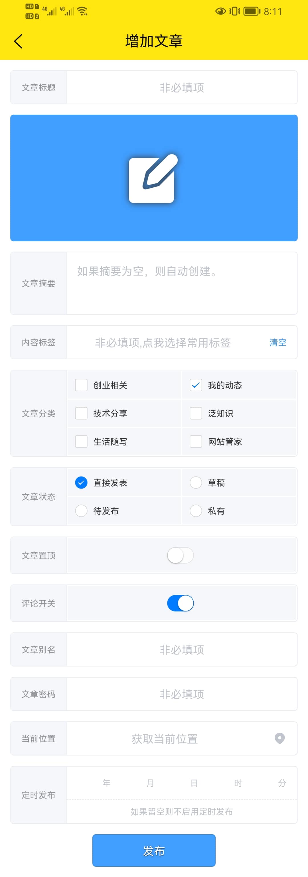Choose 待发布 as article status
The width and height of the screenshot is (308, 877).
click(x=81, y=511)
